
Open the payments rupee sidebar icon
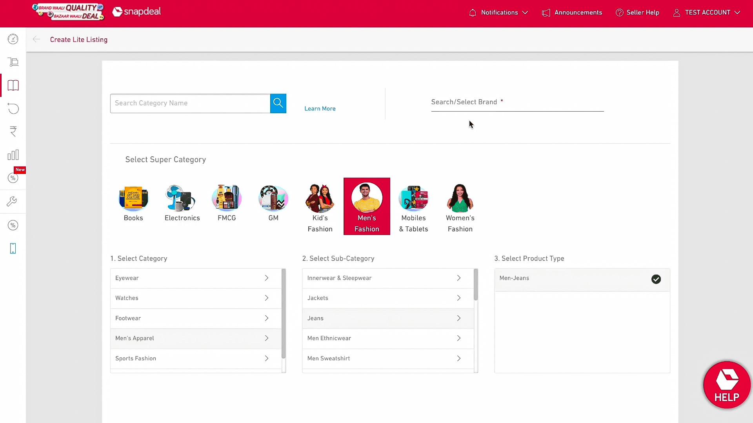(13, 132)
